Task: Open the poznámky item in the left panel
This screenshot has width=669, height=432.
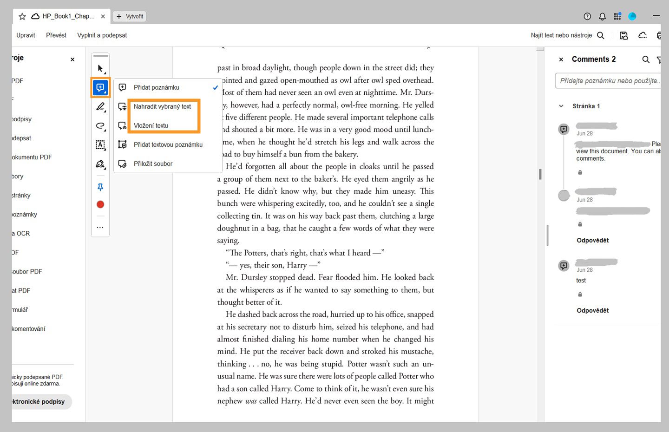Action: tap(25, 215)
